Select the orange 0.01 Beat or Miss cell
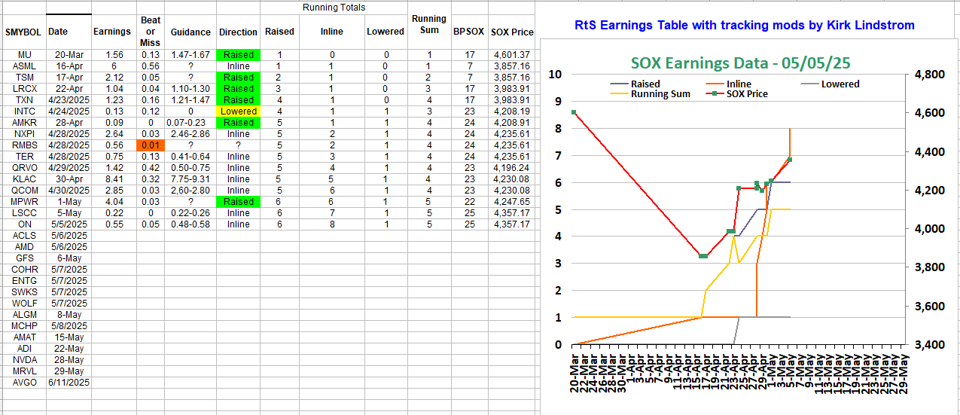Screen dimensions: 960x415 (150, 145)
